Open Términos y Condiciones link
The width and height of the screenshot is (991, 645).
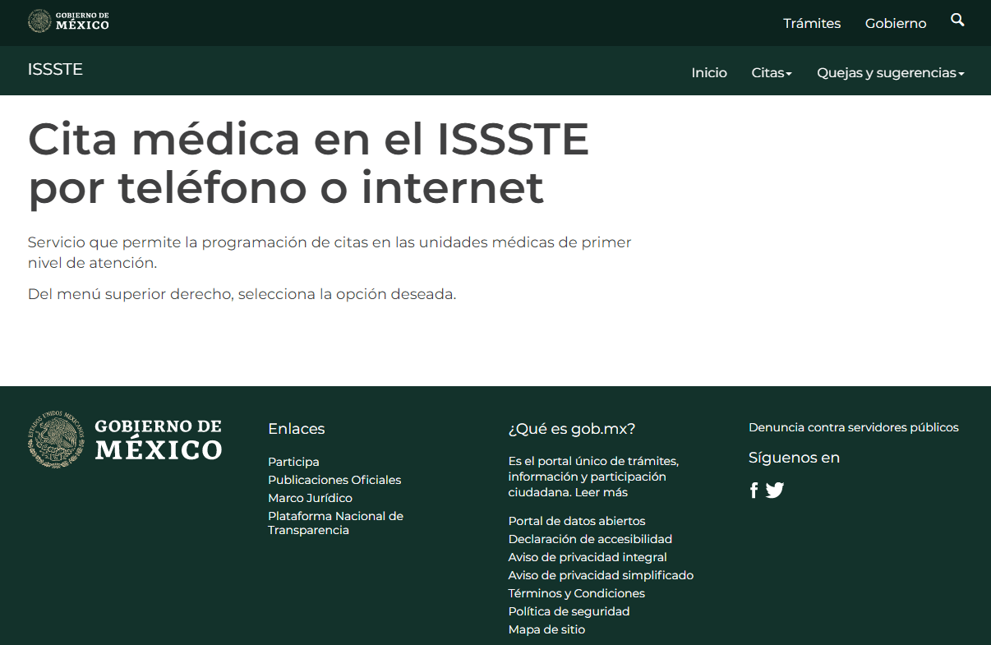577,593
